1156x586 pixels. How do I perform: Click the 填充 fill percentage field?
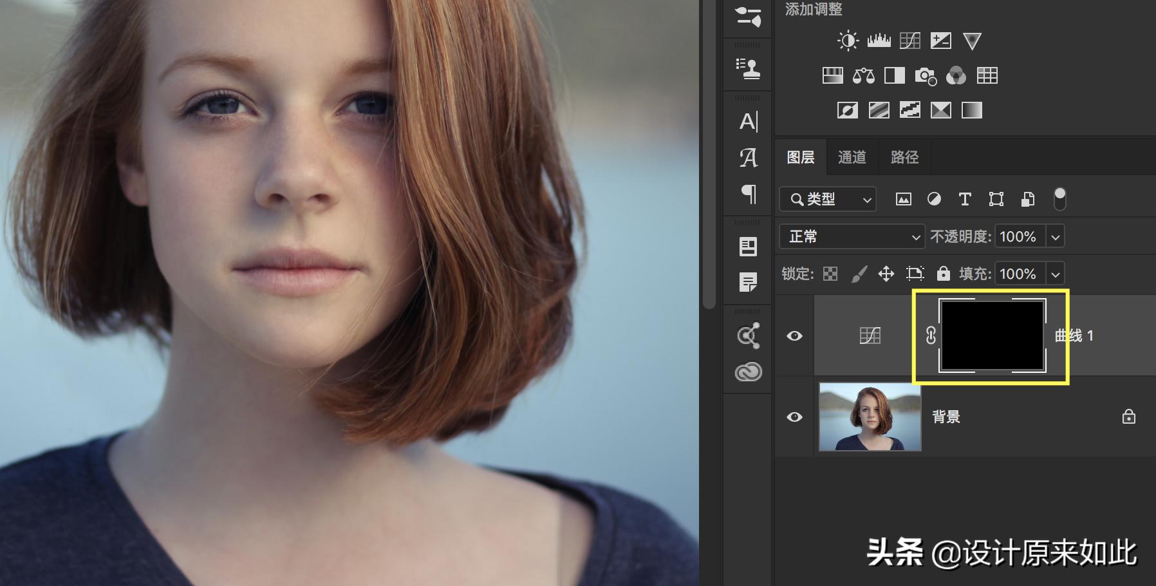(x=1019, y=274)
